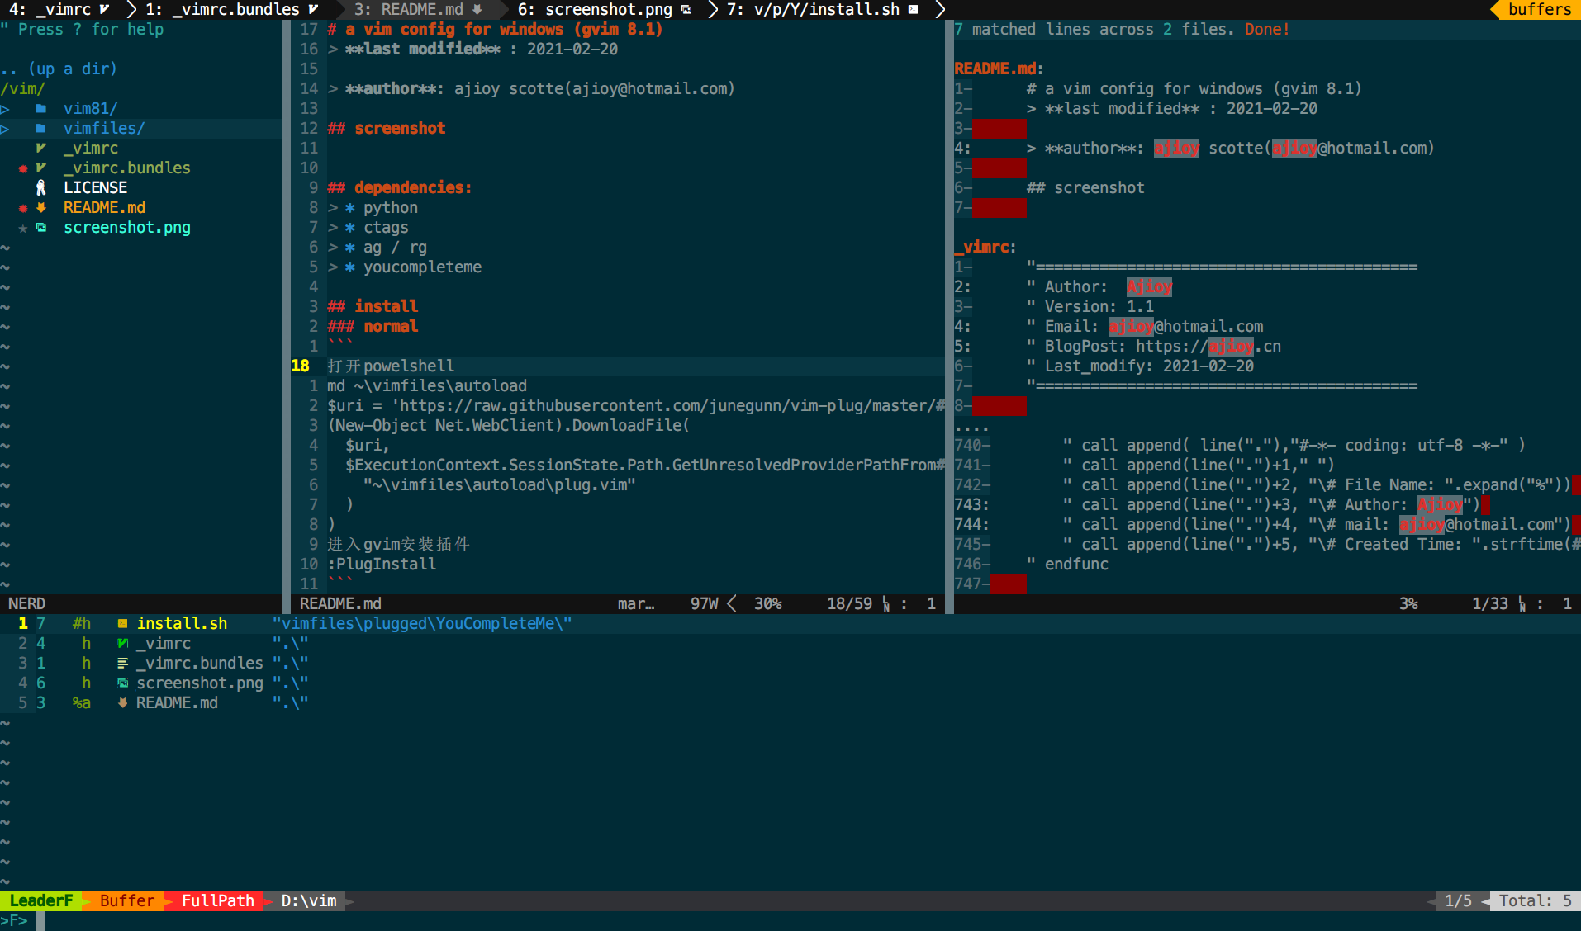Switch to the '6: screenshot.png' buffer tab
This screenshot has width=1581, height=931.
point(604,10)
